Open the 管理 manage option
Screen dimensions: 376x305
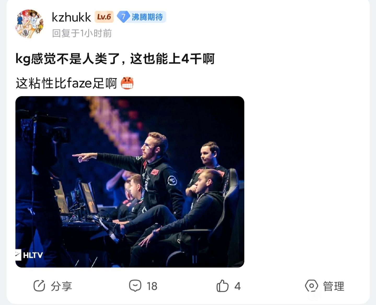pos(334,286)
